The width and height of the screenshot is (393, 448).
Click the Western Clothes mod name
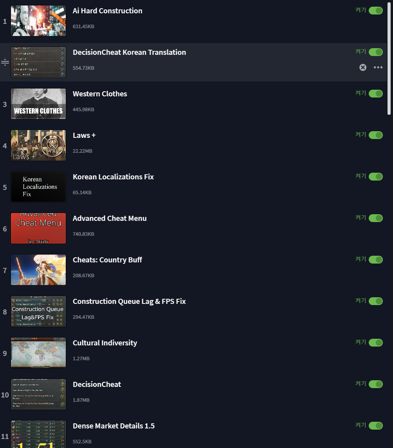click(x=100, y=94)
